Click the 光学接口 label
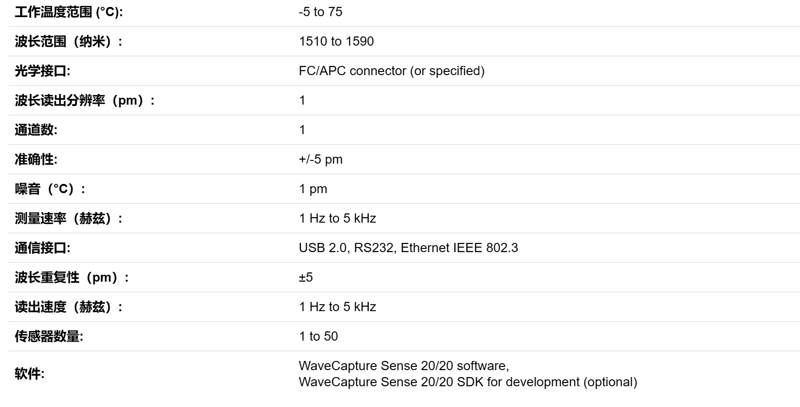Screen dimensions: 800x407 tap(42, 71)
